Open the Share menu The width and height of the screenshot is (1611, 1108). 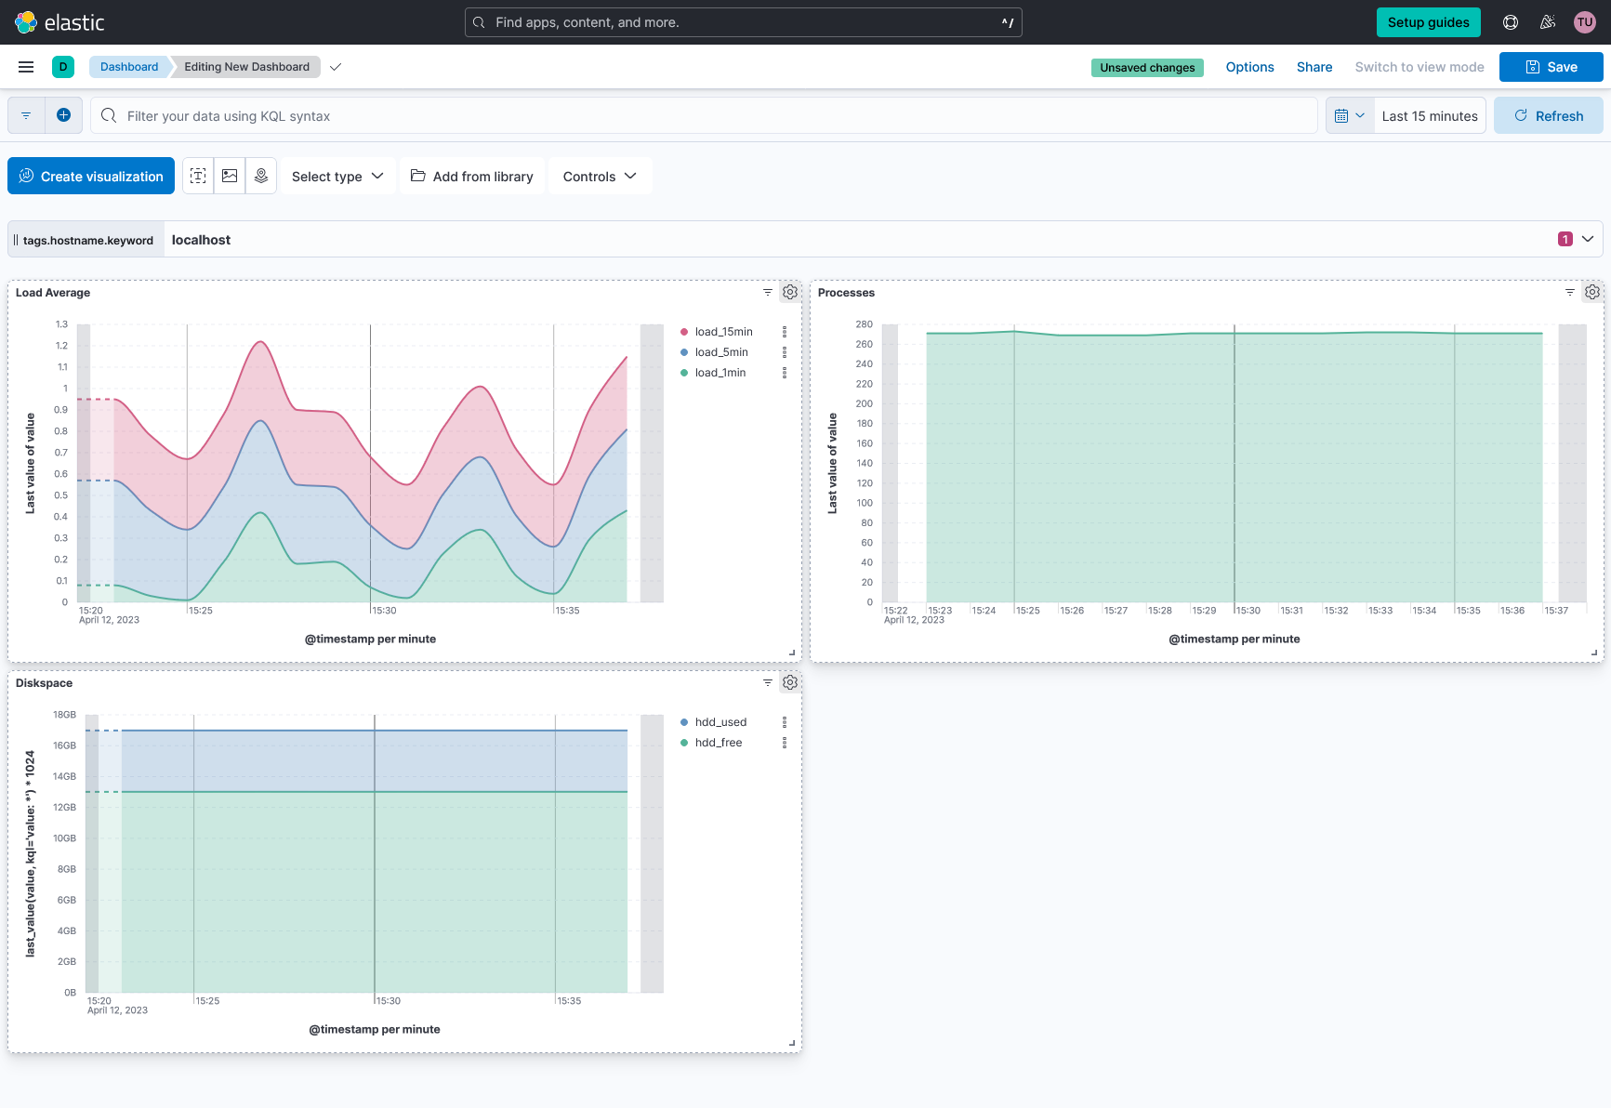1314,67
